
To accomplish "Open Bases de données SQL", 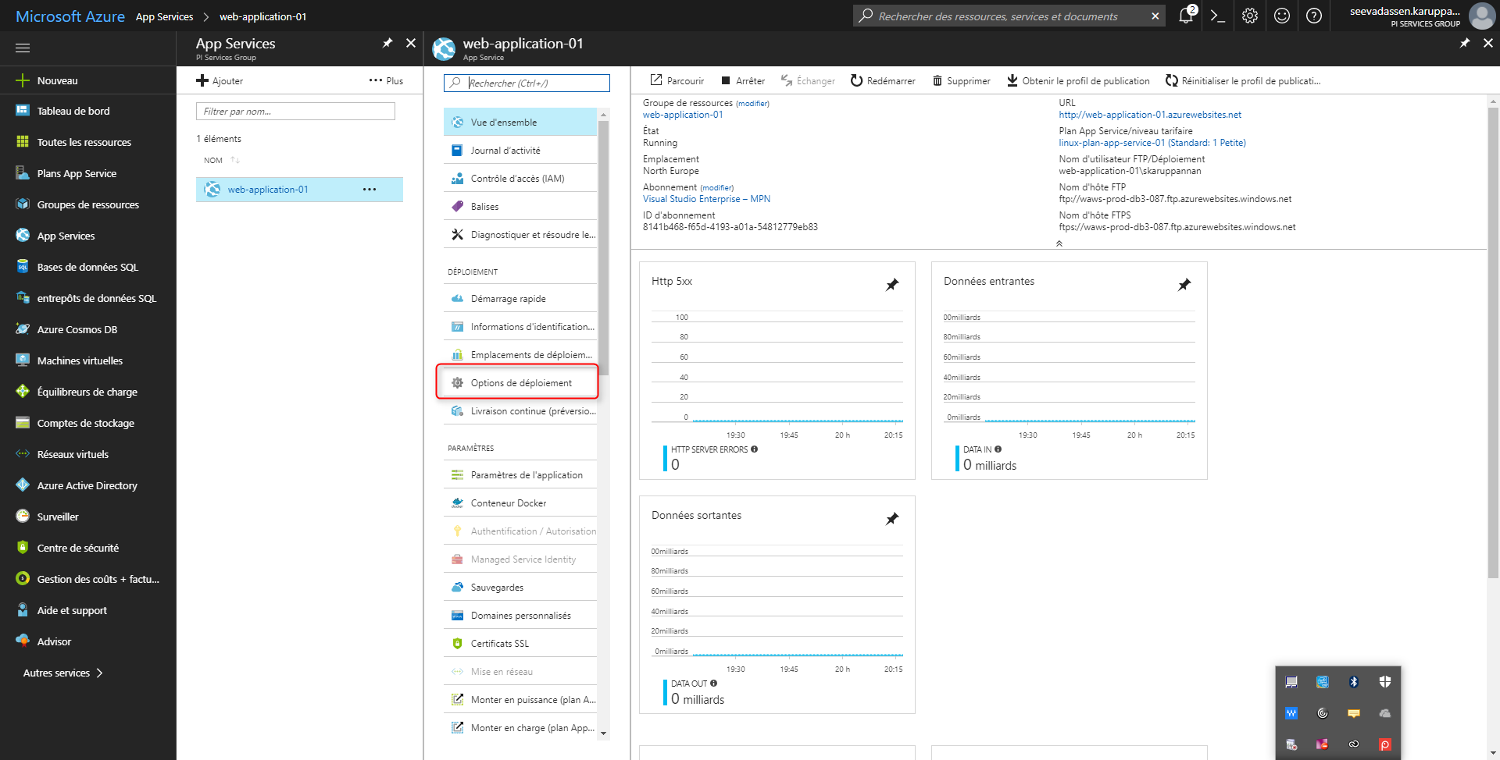I will point(87,267).
